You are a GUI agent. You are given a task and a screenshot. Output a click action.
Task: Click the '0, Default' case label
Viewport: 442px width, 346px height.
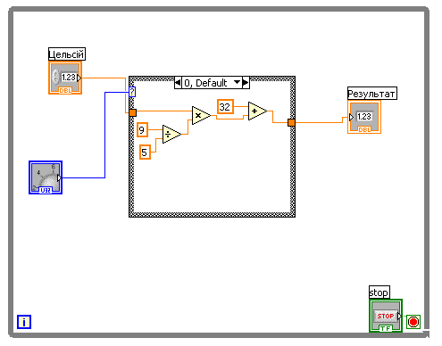[205, 83]
